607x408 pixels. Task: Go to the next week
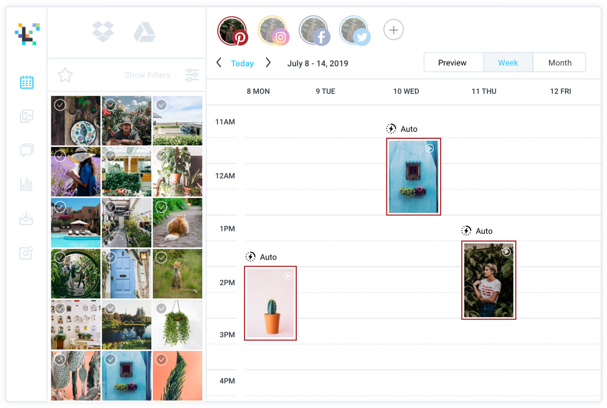pyautogui.click(x=268, y=62)
